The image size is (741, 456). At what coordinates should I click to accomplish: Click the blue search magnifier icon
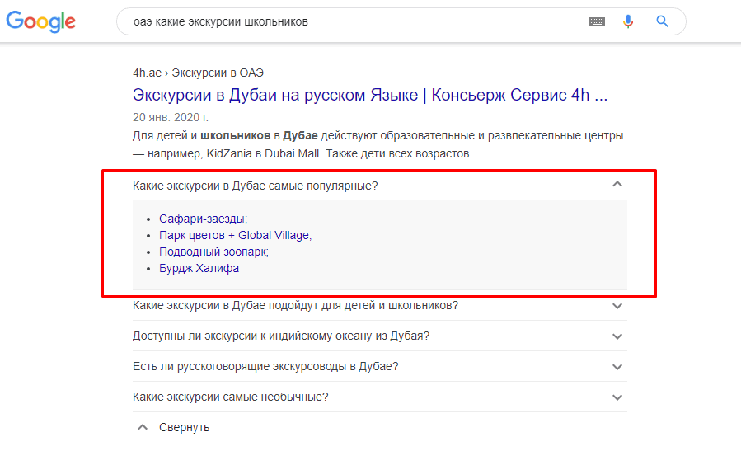pos(662,21)
